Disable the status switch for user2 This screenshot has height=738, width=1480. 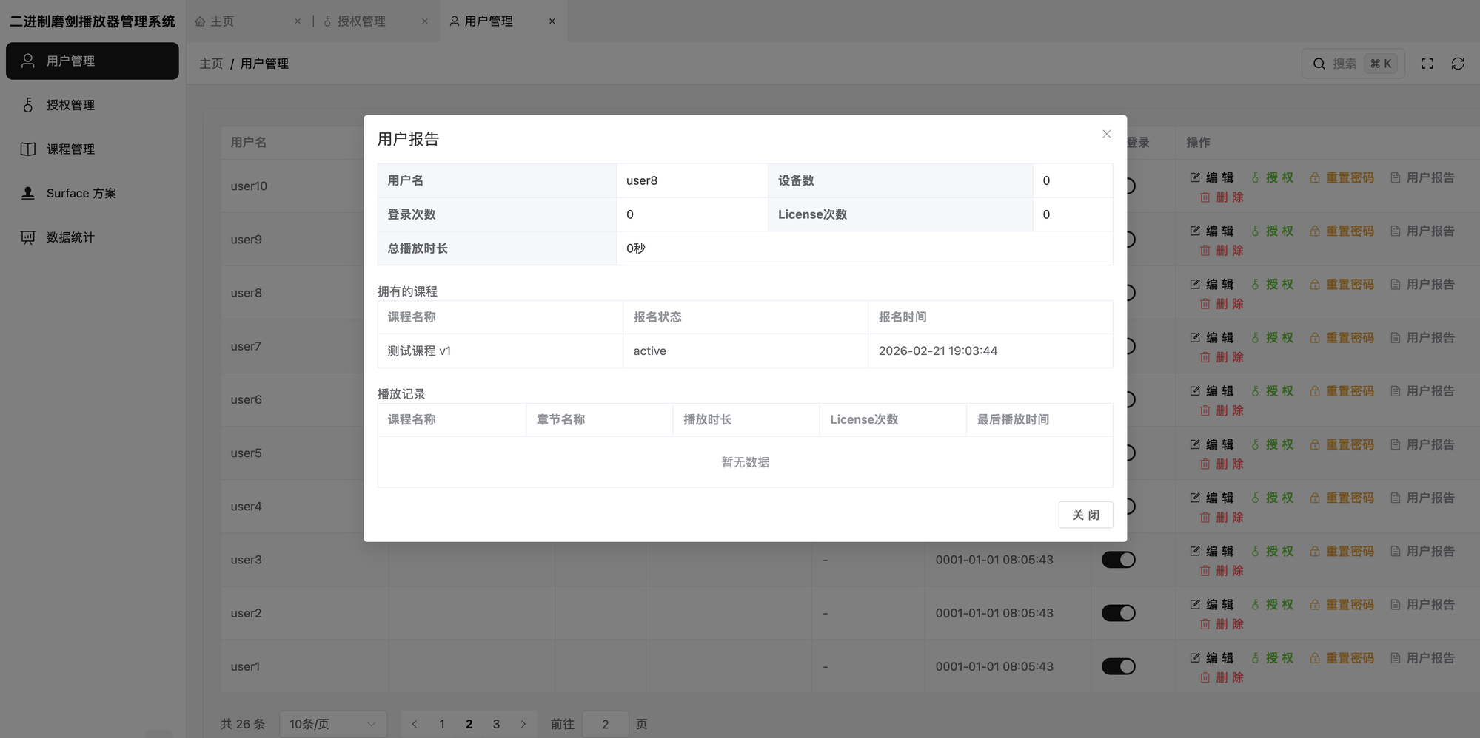coord(1118,612)
